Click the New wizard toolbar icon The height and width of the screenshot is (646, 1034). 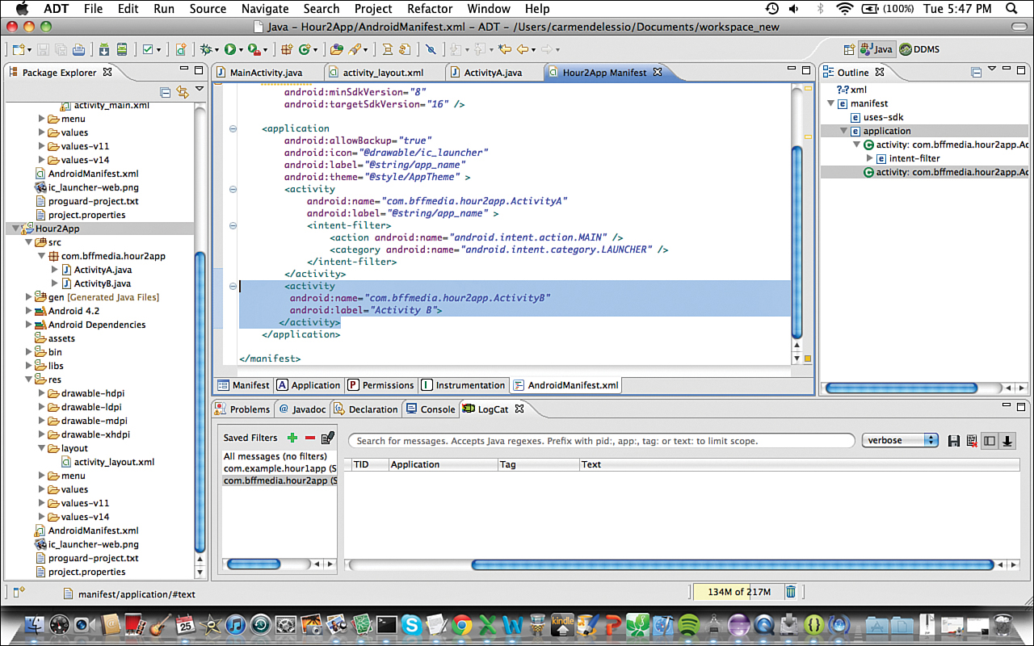tap(19, 49)
